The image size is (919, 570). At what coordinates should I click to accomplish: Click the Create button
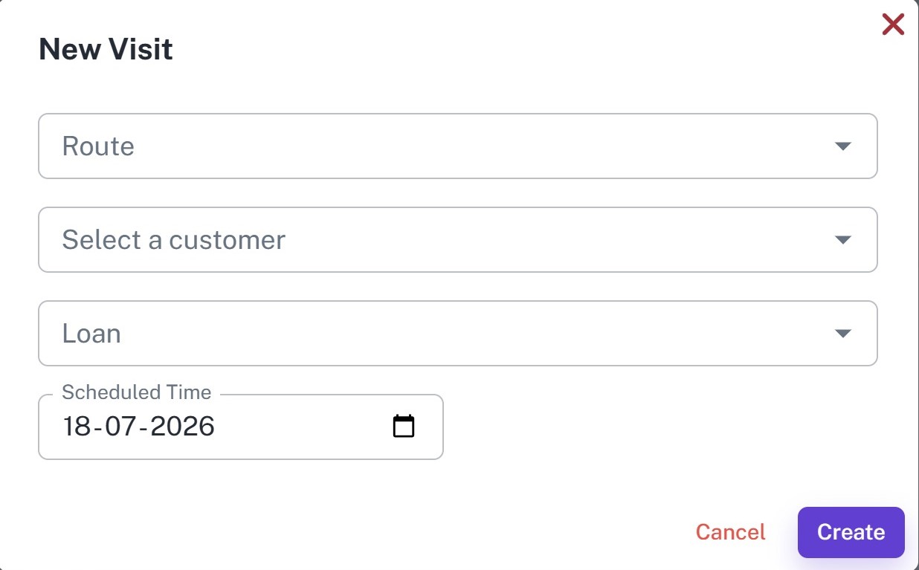tap(851, 532)
